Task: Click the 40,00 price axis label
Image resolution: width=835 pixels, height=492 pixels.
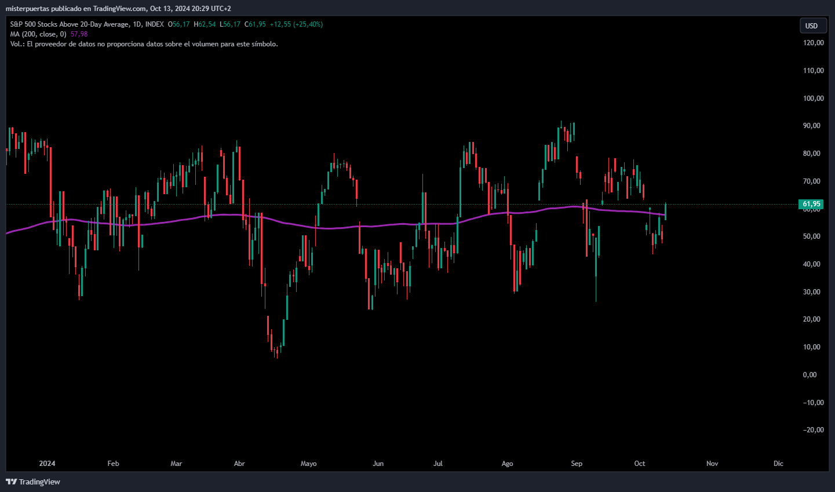Action: click(x=812, y=264)
